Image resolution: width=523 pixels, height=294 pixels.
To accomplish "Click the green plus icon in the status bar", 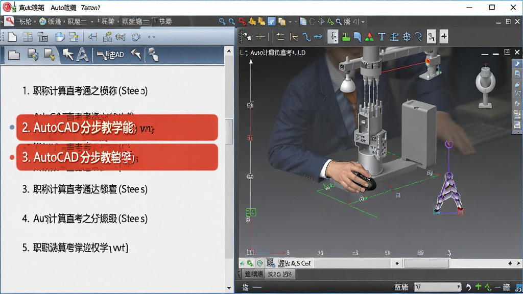I will click(478, 287).
